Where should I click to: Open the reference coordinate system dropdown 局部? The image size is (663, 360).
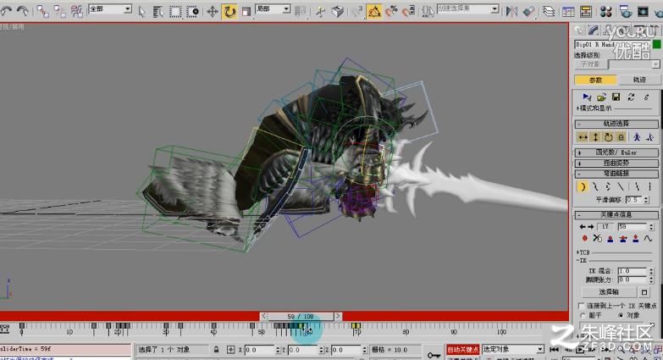pos(273,8)
